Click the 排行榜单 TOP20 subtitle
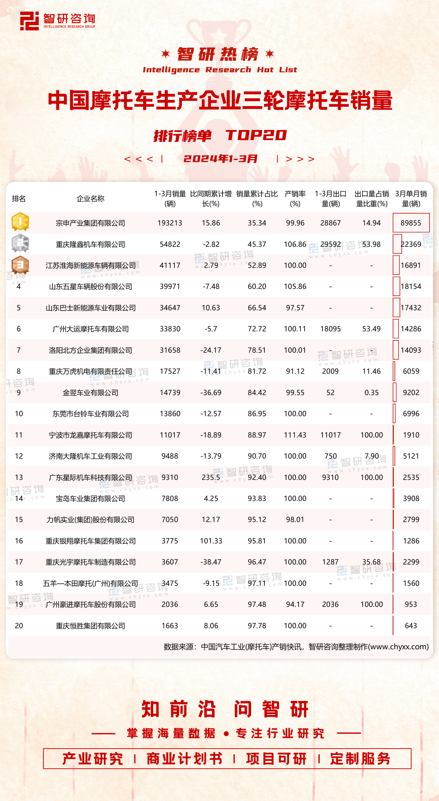The image size is (439, 801). click(x=220, y=136)
